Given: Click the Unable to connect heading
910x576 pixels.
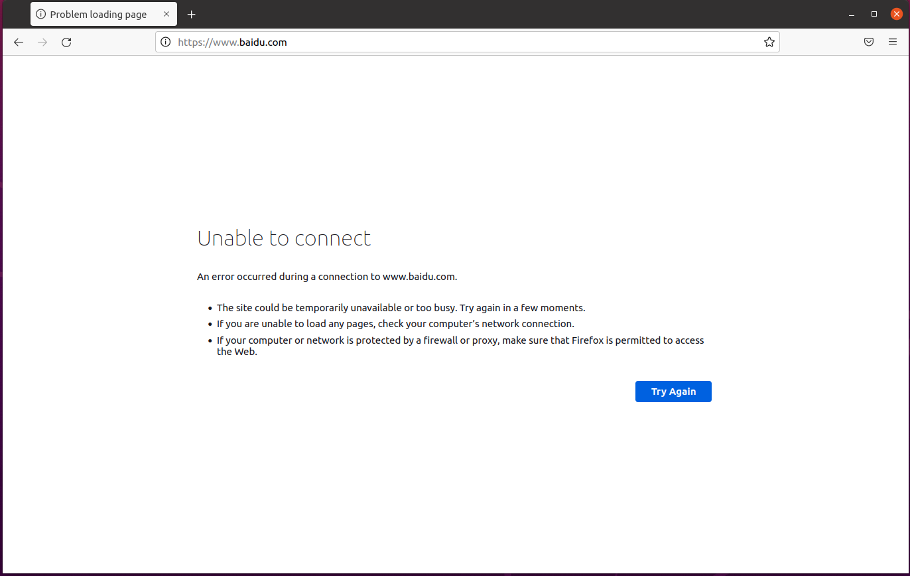Looking at the screenshot, I should point(284,238).
